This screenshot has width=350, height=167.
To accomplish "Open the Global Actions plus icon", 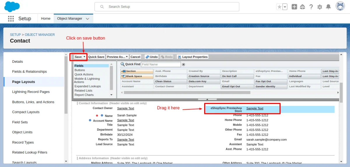I will click(294, 7).
